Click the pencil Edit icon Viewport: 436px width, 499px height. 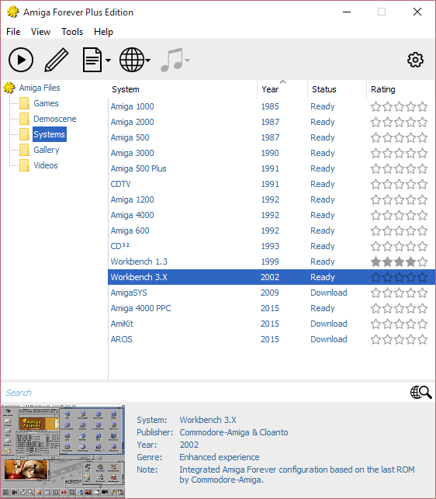pos(57,60)
